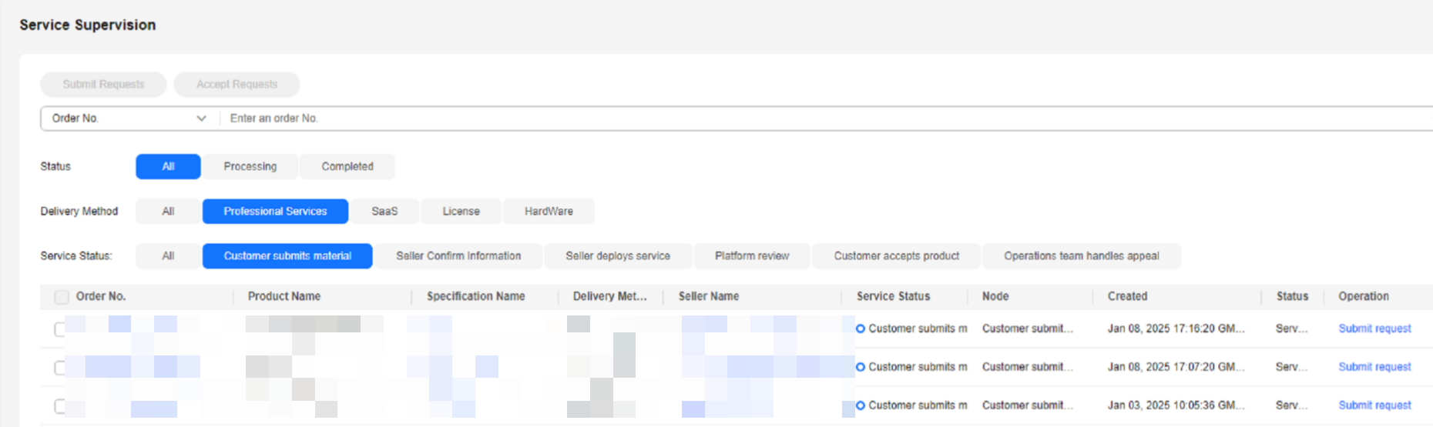This screenshot has width=1433, height=427.
Task: Filter by Seller deploys service
Action: pyautogui.click(x=618, y=256)
